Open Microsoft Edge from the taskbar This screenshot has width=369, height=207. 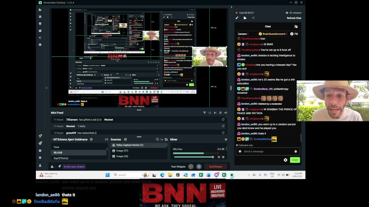click(x=162, y=175)
